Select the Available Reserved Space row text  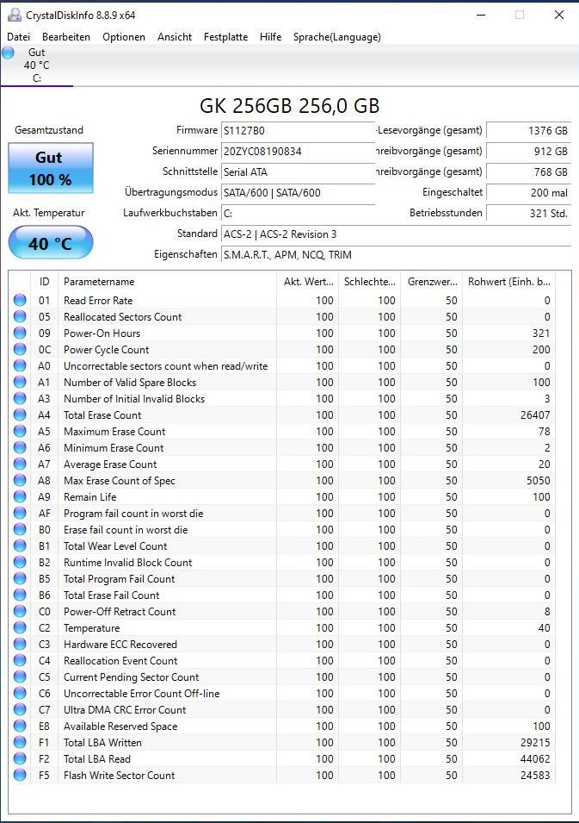point(120,726)
